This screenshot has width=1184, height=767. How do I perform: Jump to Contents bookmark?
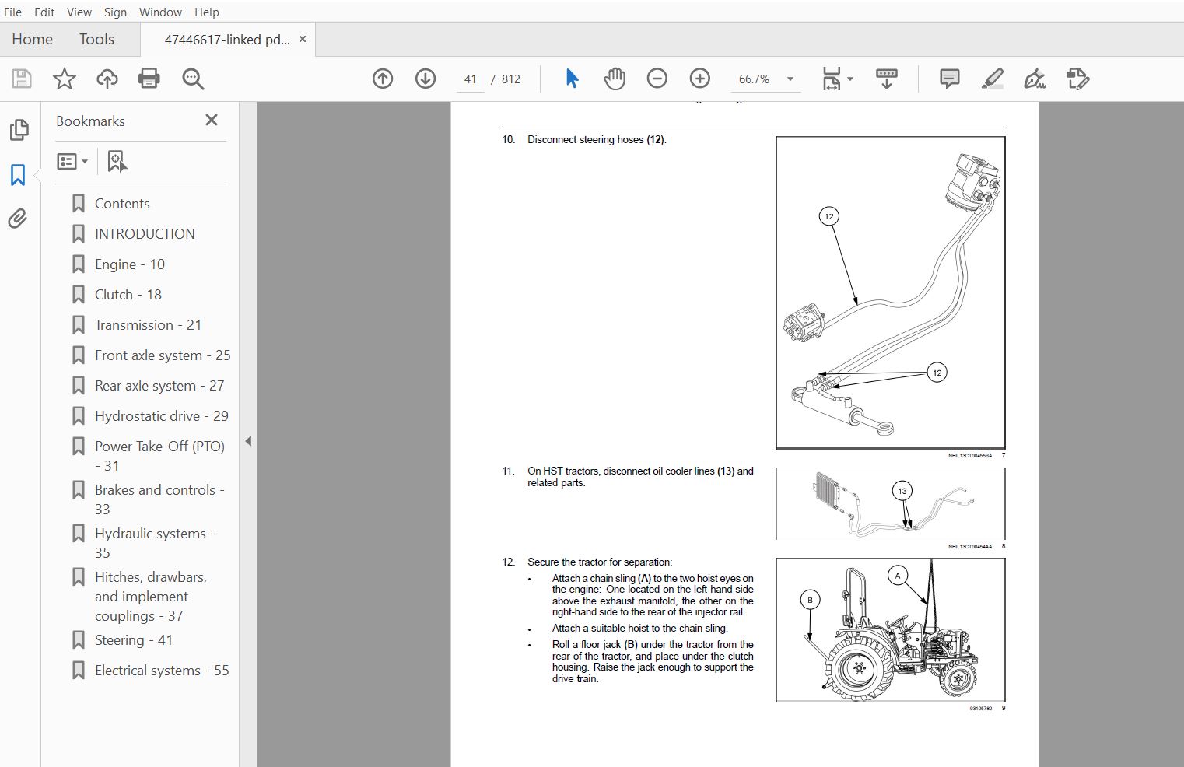(122, 204)
